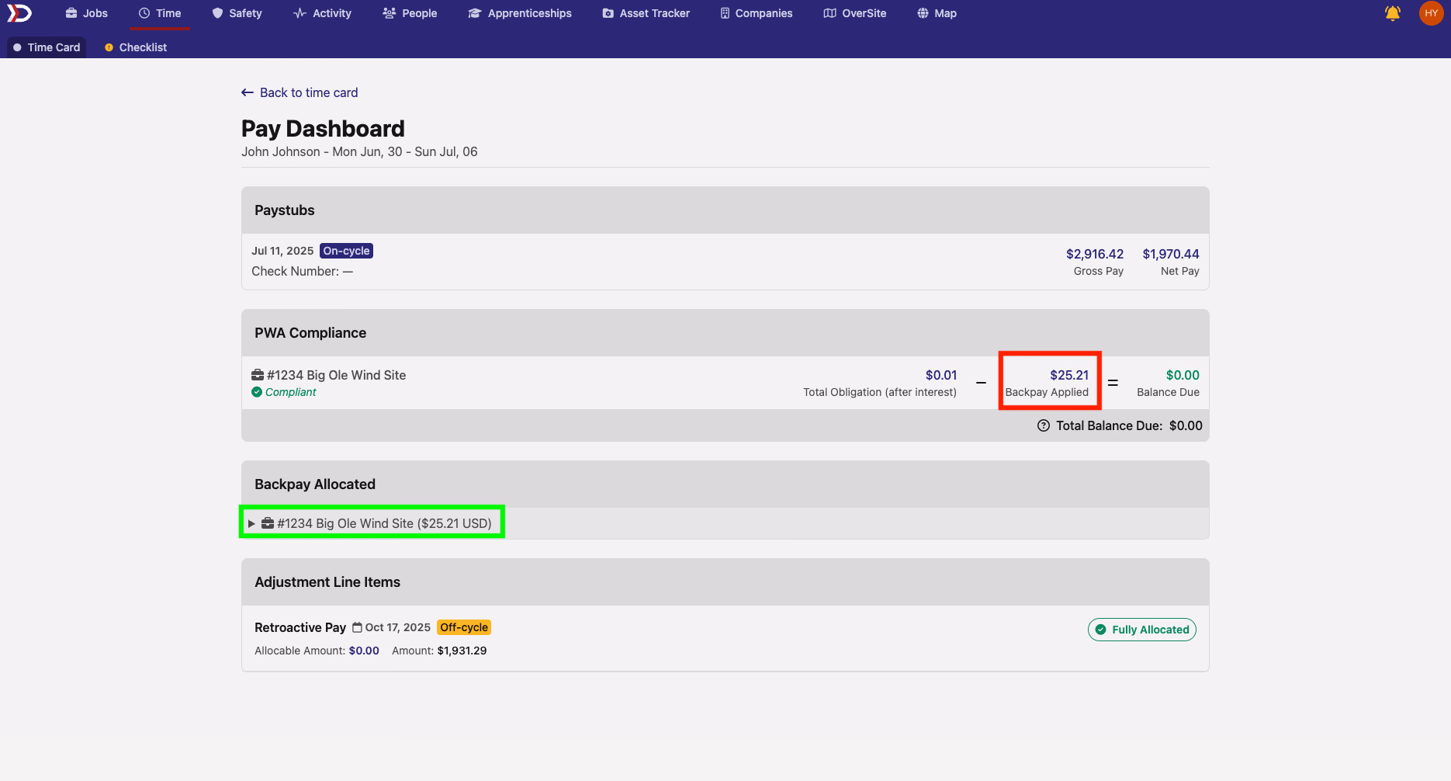Click the On-cycle badge on paystub
The image size is (1451, 781).
click(x=346, y=251)
